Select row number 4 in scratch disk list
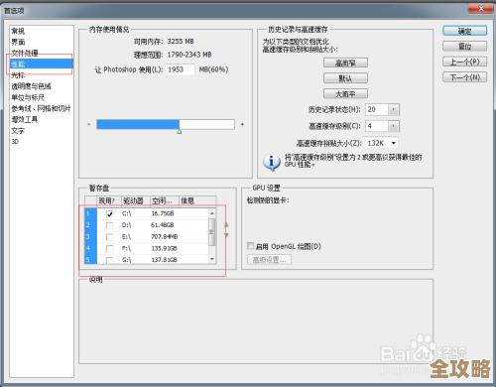Viewport: 496px width, 387px height. [x=90, y=248]
